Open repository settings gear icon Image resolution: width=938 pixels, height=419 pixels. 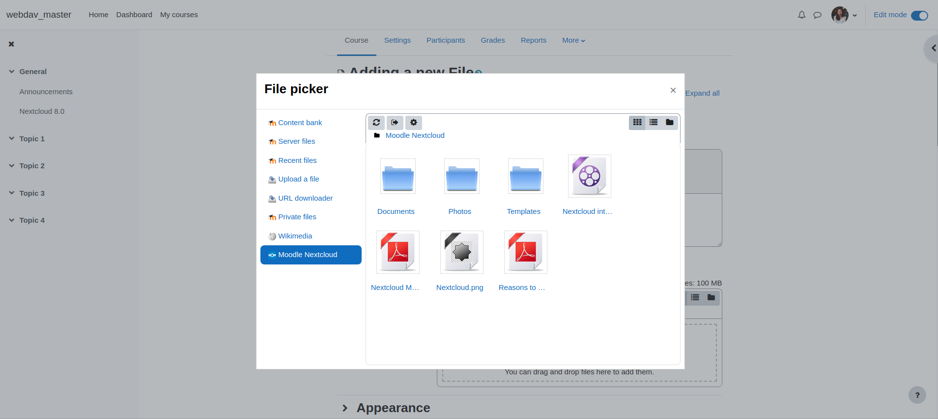[414, 123]
